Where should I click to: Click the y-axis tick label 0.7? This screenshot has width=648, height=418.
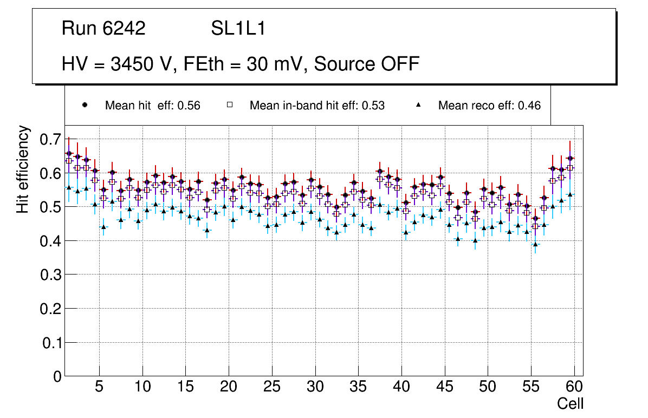coord(50,140)
